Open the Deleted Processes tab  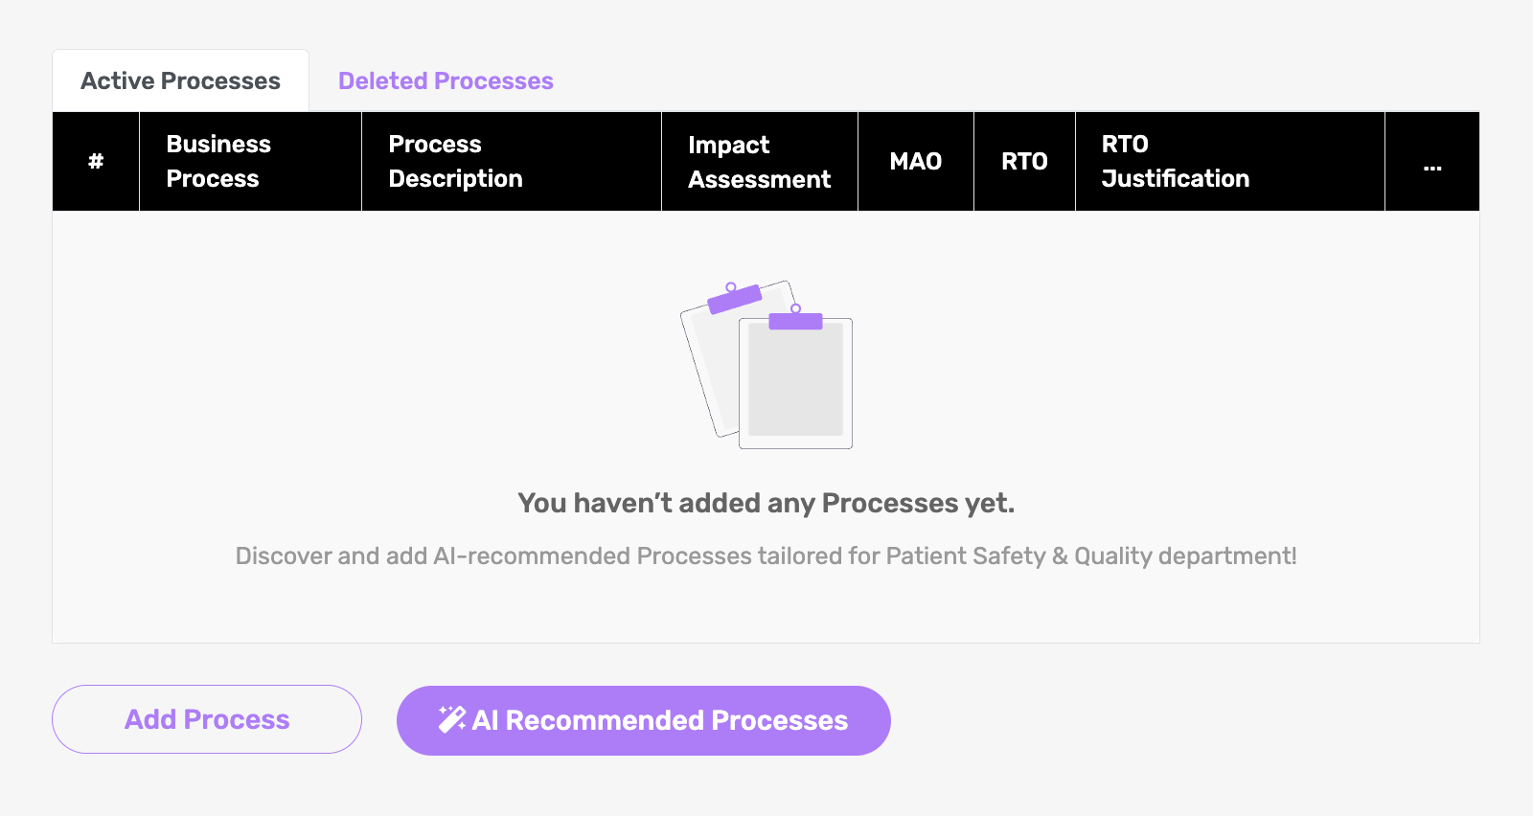click(x=446, y=80)
